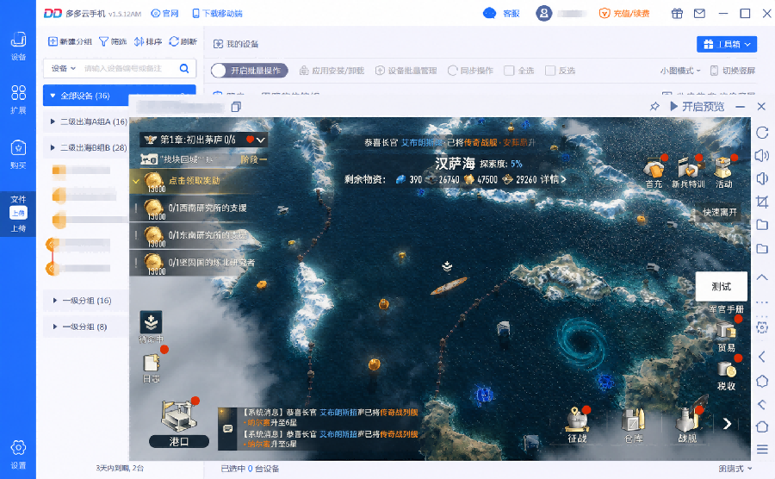Click the three dots more icon in the right toolbar
775x479 pixels.
click(x=762, y=302)
